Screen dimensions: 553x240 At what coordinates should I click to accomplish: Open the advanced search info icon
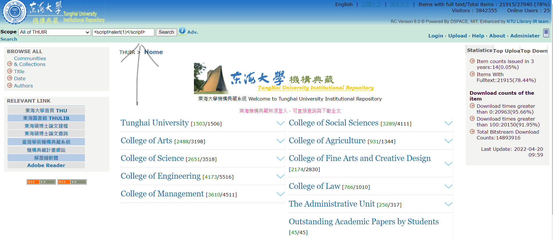pos(182,31)
